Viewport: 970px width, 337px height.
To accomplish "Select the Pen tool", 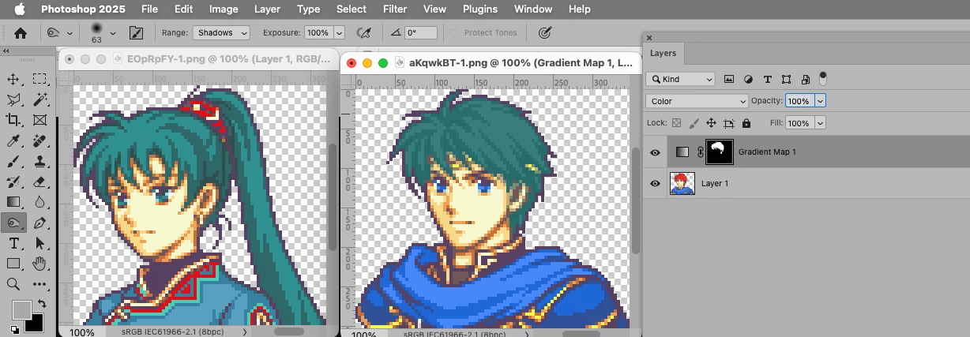I will 39,223.
